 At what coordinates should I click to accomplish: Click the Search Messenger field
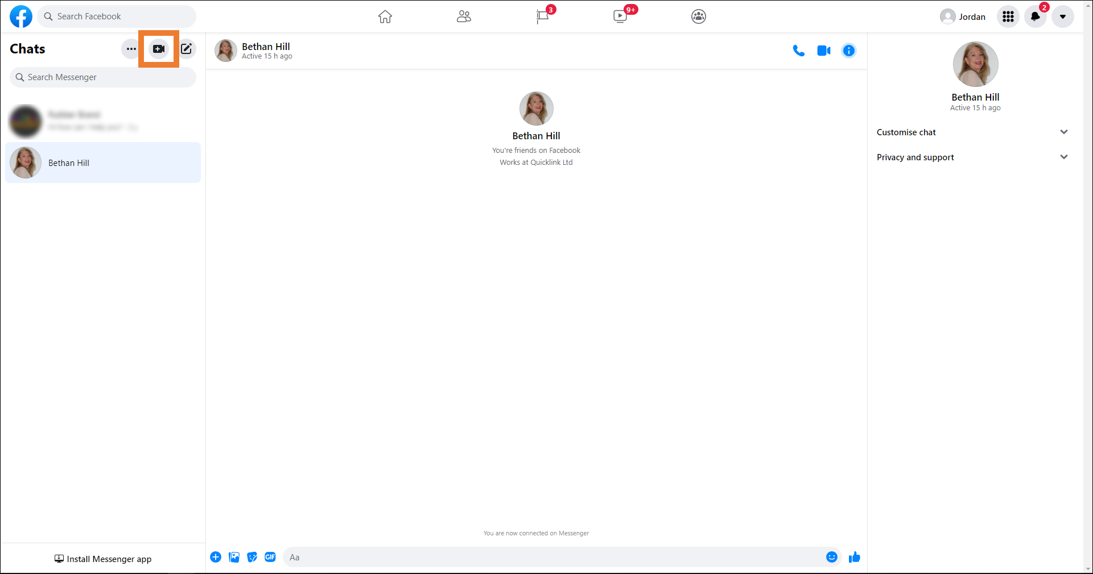tap(103, 77)
